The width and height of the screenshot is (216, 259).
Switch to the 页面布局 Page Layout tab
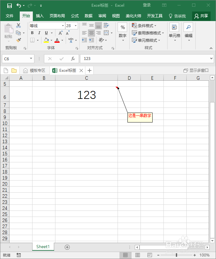coord(57,16)
